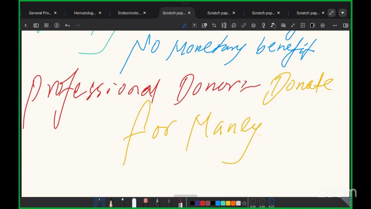Image resolution: width=371 pixels, height=209 pixels.
Task: Open the three-dots more options menu
Action: pyautogui.click(x=335, y=26)
